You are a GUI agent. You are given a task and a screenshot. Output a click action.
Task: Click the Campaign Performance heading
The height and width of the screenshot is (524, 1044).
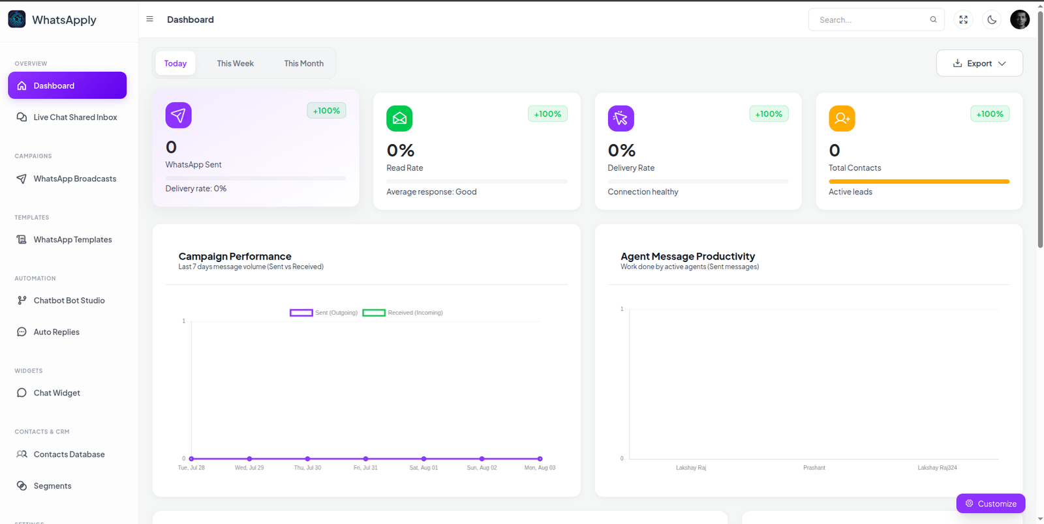point(235,256)
